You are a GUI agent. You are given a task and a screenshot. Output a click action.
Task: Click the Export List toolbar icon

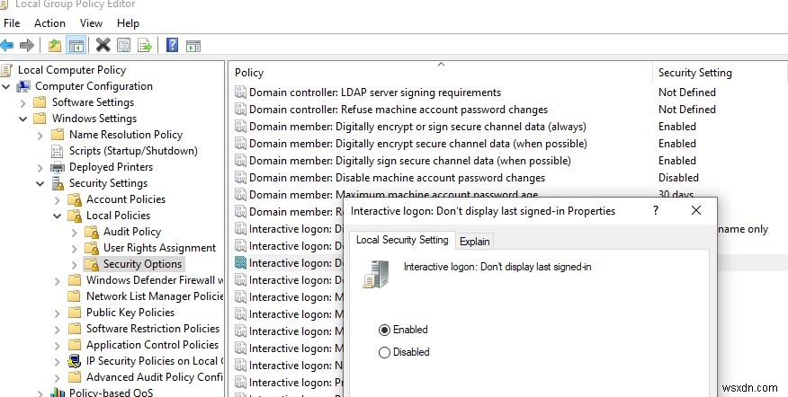click(144, 45)
